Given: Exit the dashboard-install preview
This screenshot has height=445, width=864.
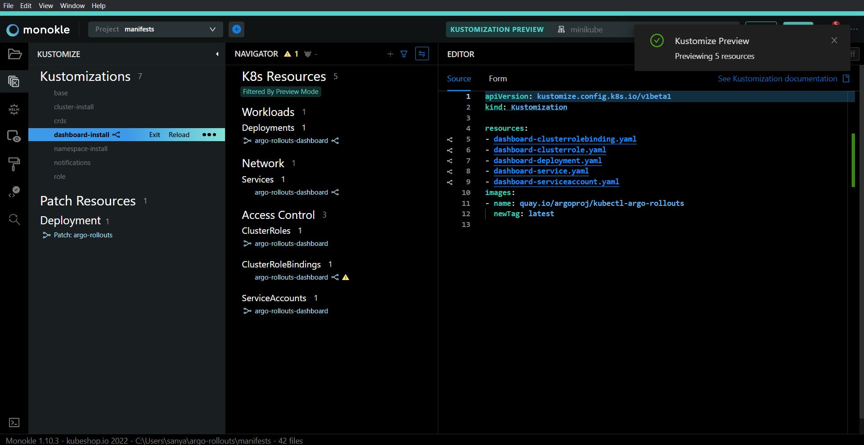Looking at the screenshot, I should [154, 134].
